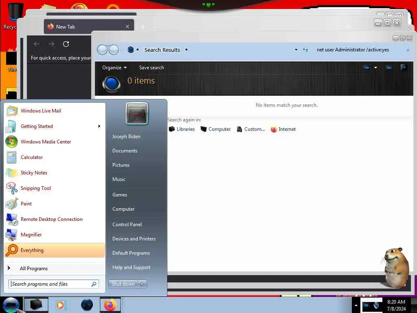Click the search magnifier icon in address bar
The width and height of the screenshot is (417, 313).
tap(131, 49)
